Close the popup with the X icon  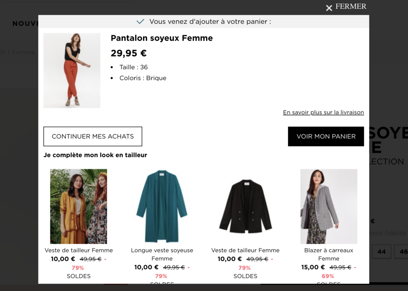tap(329, 8)
